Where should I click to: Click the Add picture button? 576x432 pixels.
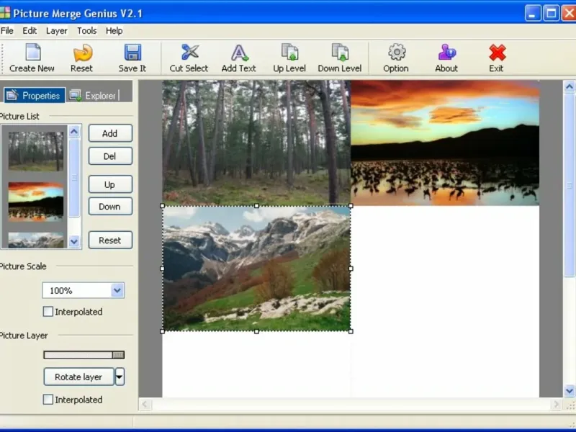110,133
